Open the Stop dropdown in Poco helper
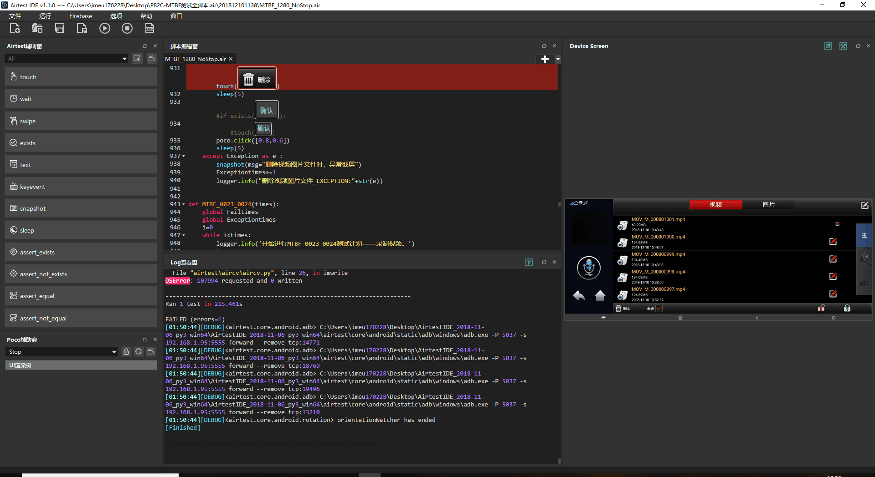This screenshot has height=477, width=875. click(62, 351)
